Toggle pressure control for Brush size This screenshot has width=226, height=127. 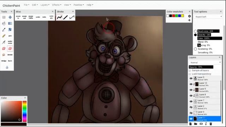tap(195, 31)
